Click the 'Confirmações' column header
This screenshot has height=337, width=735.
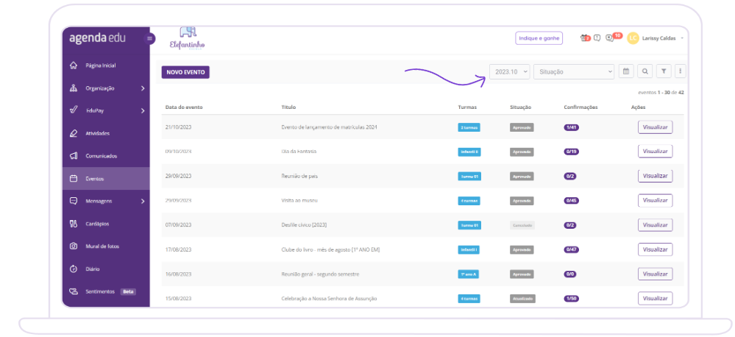(x=580, y=107)
